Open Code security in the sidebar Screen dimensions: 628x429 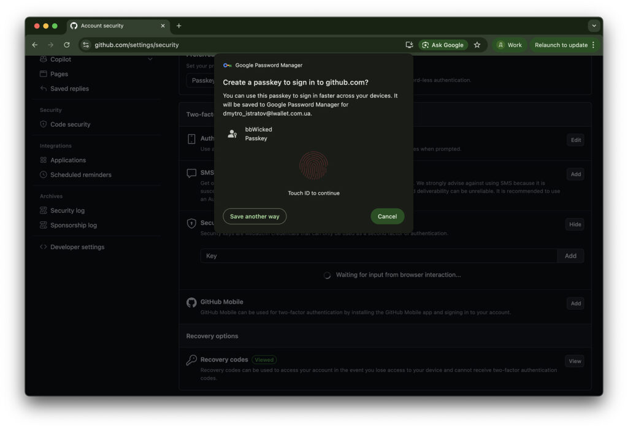click(70, 124)
